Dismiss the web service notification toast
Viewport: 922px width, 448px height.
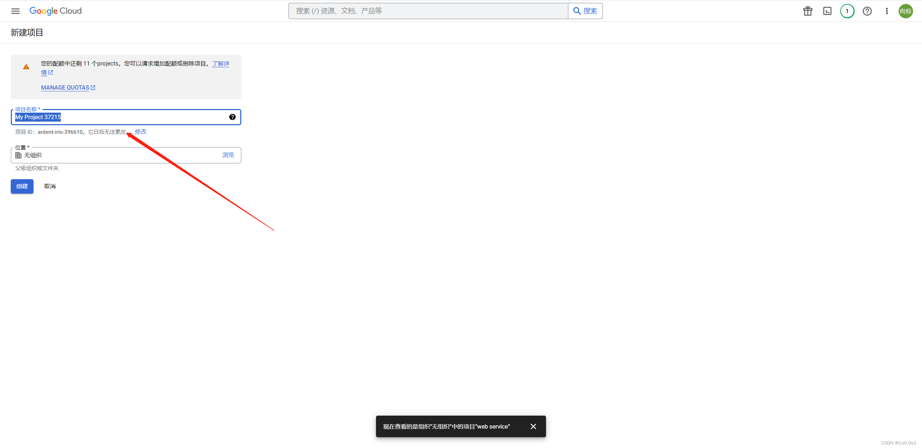click(x=533, y=426)
